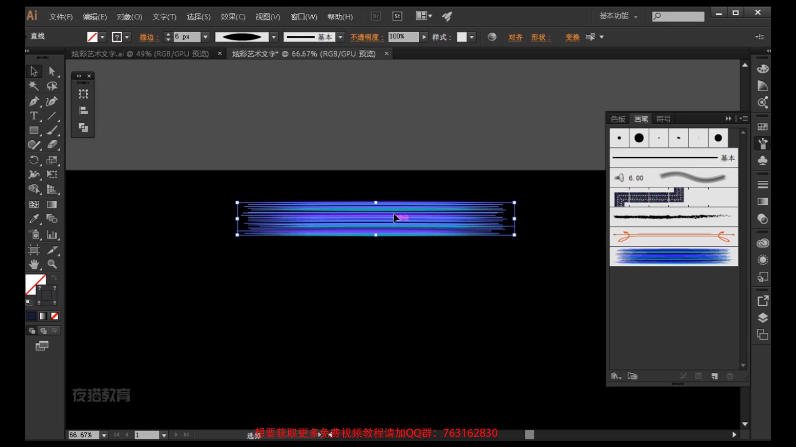Switch to Gradient fill mode button
Screen dimensions: 796x447
(x=43, y=316)
